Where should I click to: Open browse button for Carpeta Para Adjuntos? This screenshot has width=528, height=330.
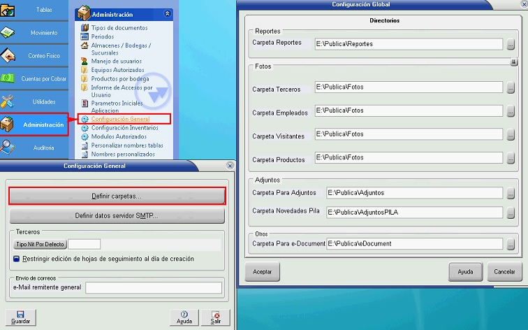click(x=511, y=193)
